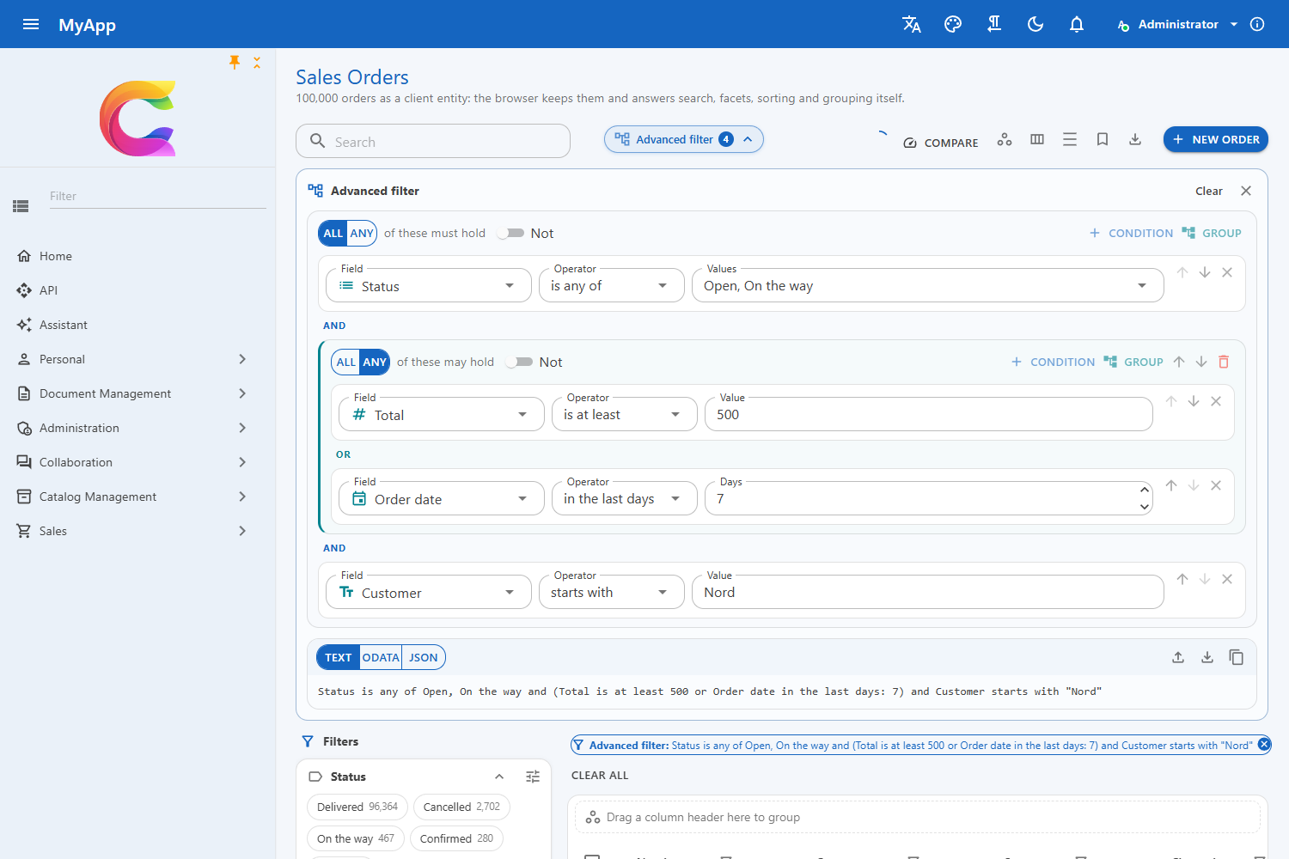Select ALL for the nested group
The image size is (1289, 859).
(x=345, y=362)
